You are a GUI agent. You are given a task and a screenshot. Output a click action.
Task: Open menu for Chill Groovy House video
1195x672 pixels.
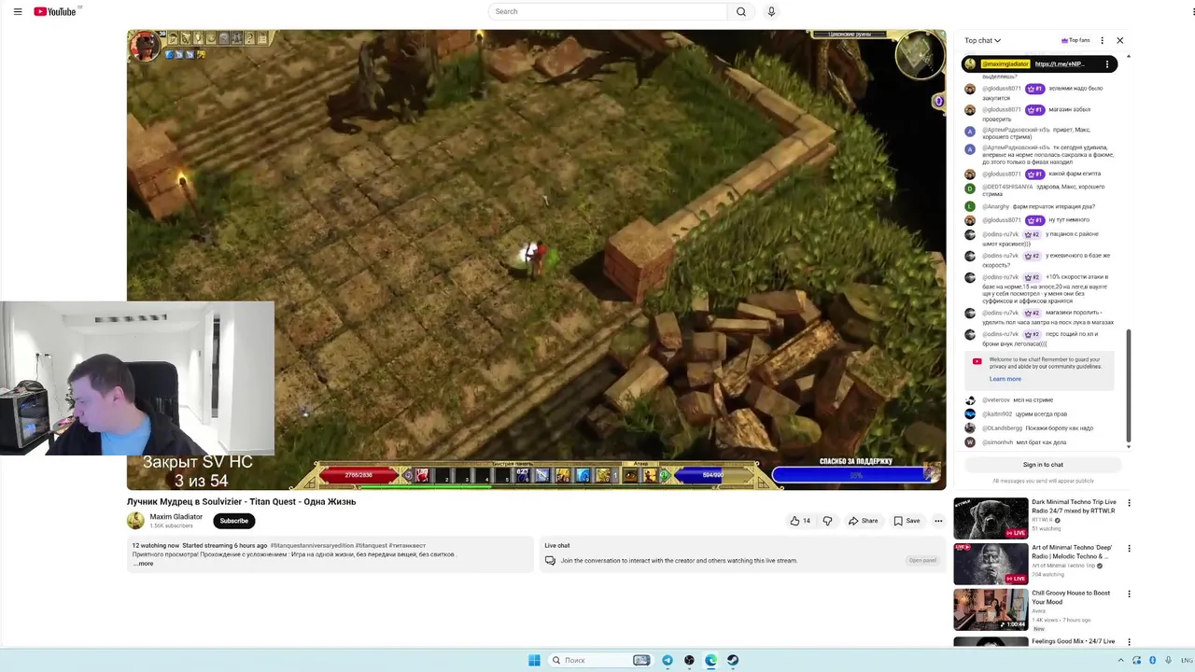(x=1129, y=594)
